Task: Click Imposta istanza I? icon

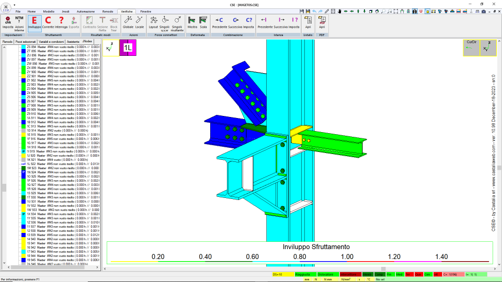Action: (x=294, y=22)
